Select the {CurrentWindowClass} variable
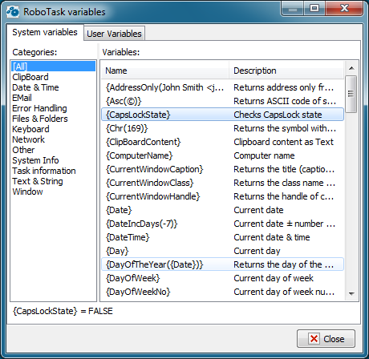The image size is (369, 359). pyautogui.click(x=222, y=183)
